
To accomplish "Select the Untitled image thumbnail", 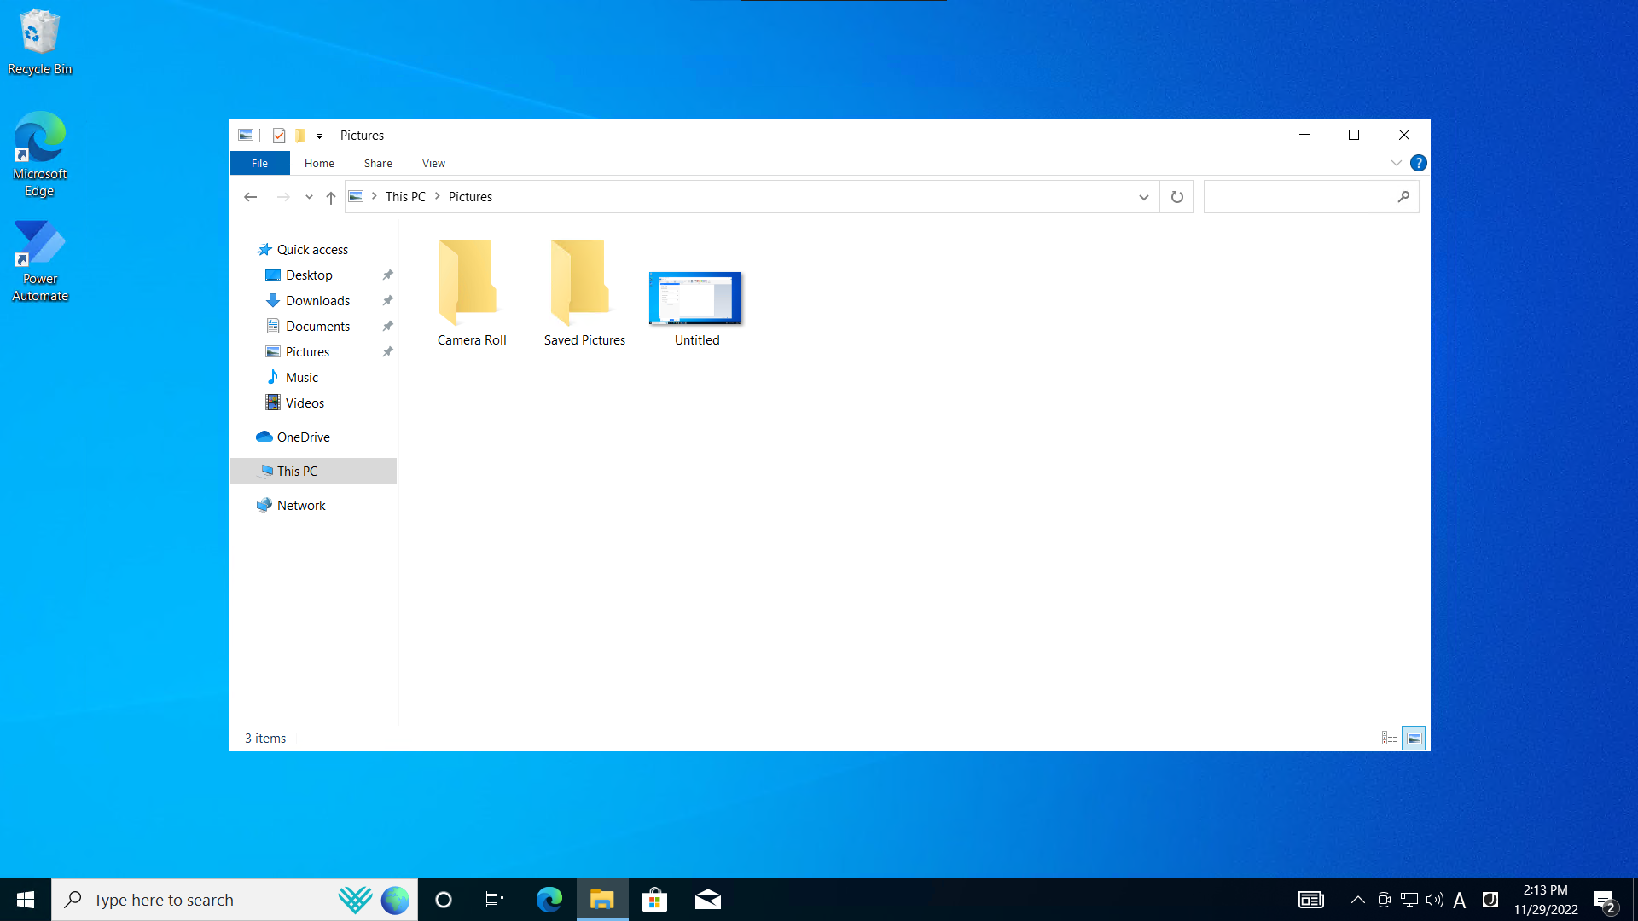I will click(x=695, y=298).
